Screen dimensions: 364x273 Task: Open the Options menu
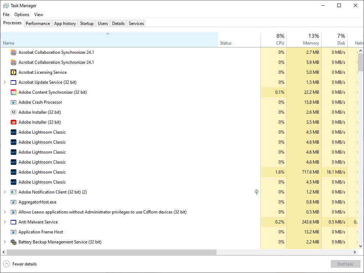pyautogui.click(x=21, y=14)
